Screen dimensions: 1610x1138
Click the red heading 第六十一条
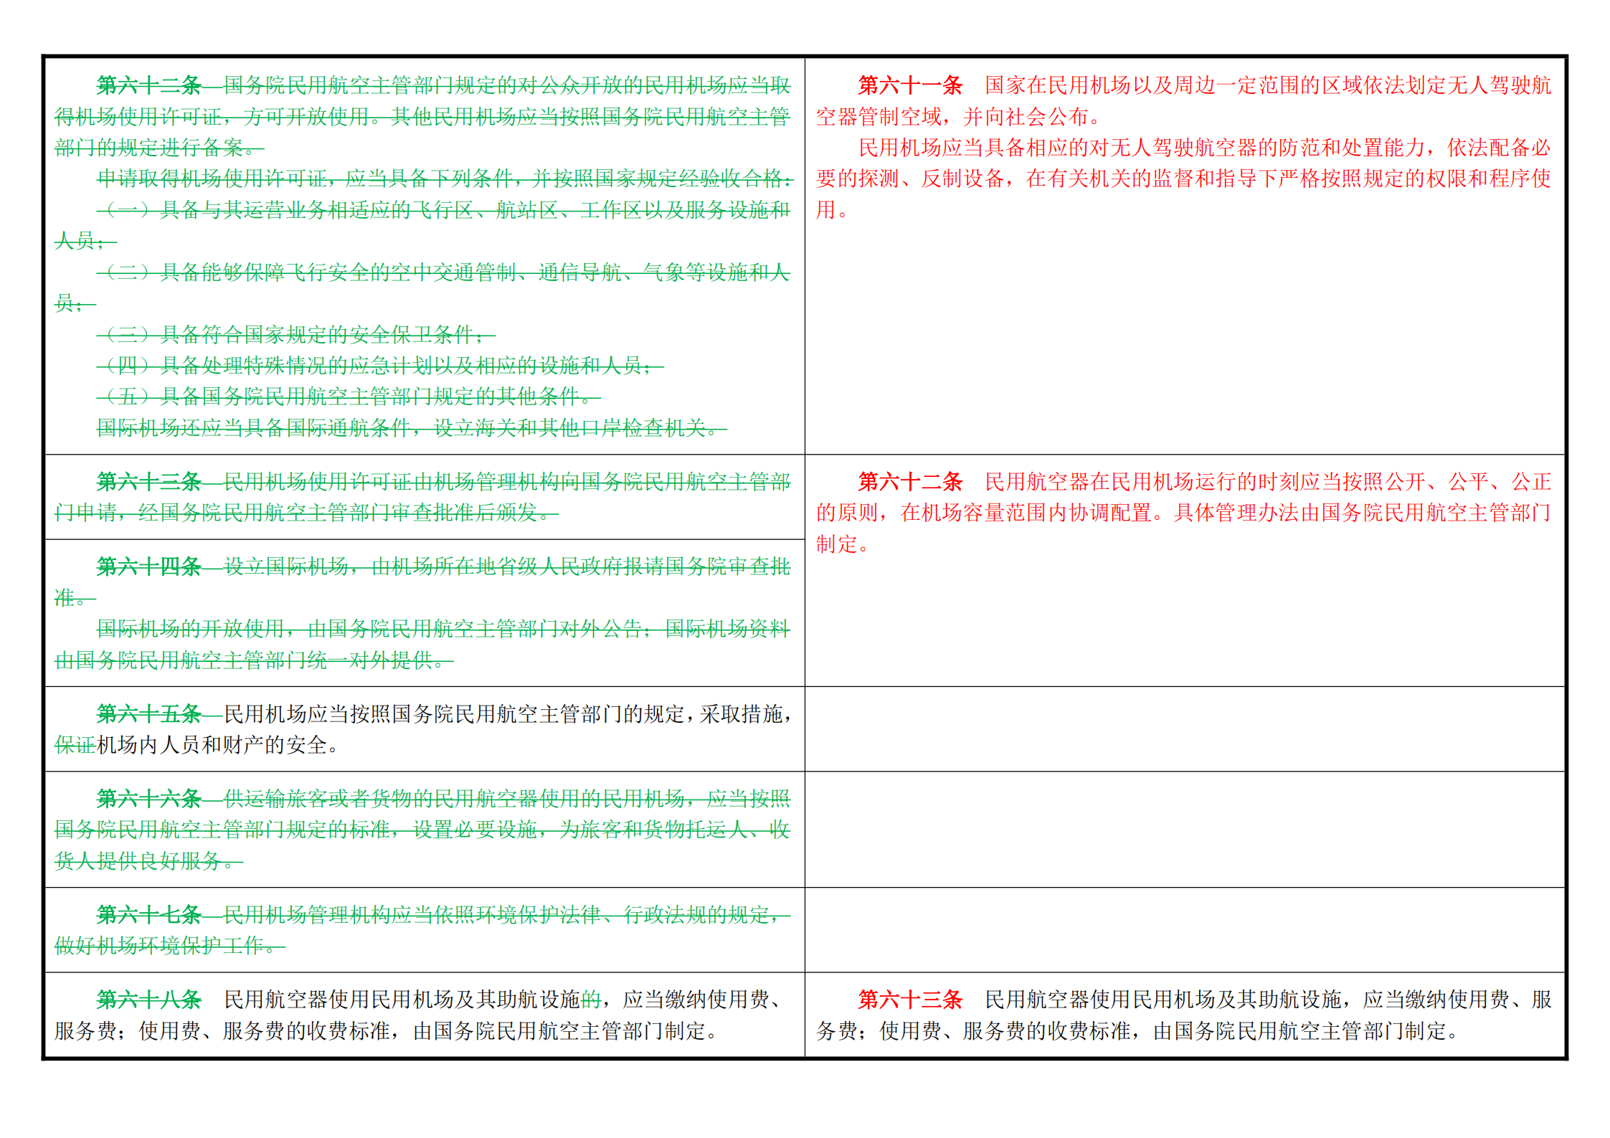click(910, 85)
